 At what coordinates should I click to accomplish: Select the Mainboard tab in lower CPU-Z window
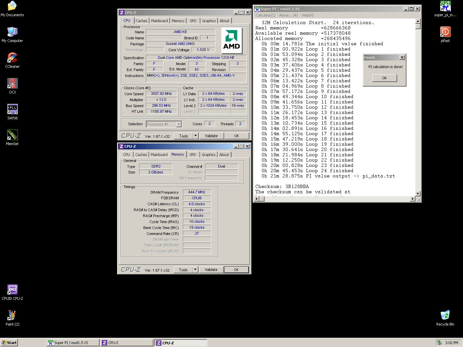[159, 155]
